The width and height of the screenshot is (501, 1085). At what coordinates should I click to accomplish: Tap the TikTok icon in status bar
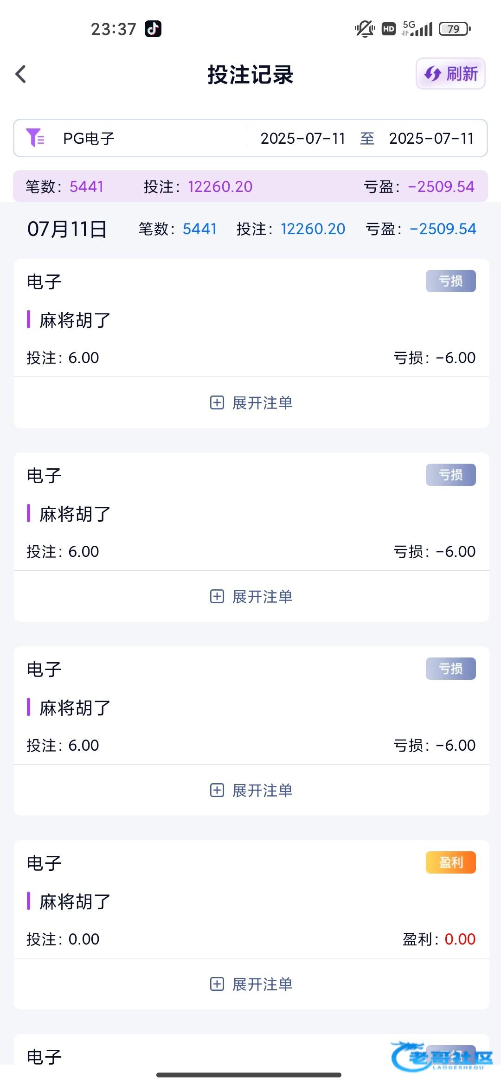[153, 29]
